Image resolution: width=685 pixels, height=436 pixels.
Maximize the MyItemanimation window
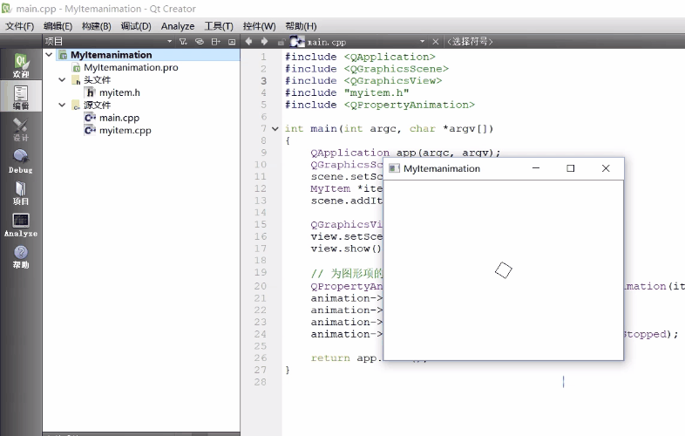[571, 168]
